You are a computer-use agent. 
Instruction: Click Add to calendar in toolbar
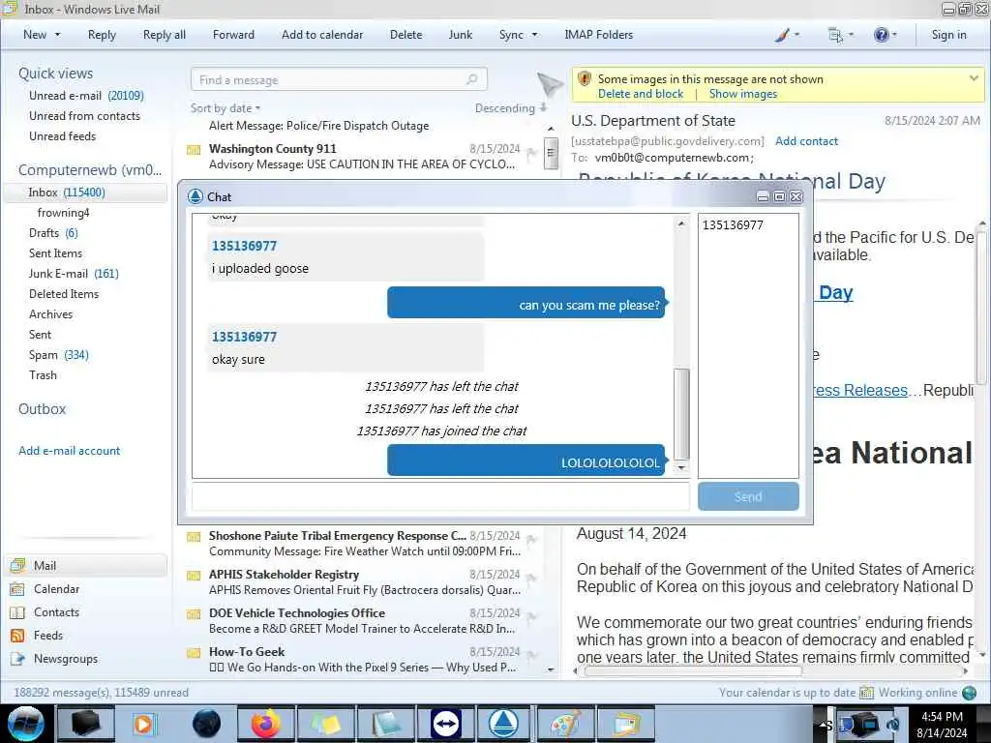click(x=322, y=35)
